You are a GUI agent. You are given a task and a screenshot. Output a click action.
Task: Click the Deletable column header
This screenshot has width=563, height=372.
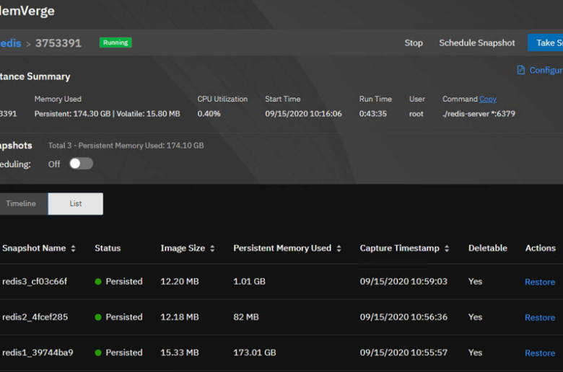coord(488,248)
